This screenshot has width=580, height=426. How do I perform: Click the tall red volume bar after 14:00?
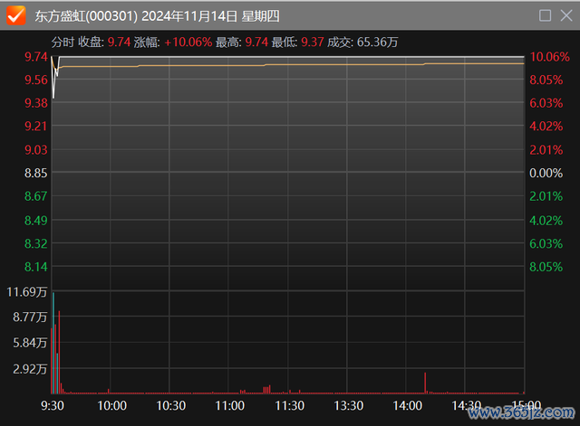[x=425, y=383]
